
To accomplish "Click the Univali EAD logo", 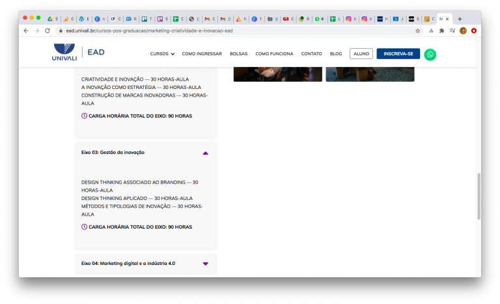I will 78,53.
